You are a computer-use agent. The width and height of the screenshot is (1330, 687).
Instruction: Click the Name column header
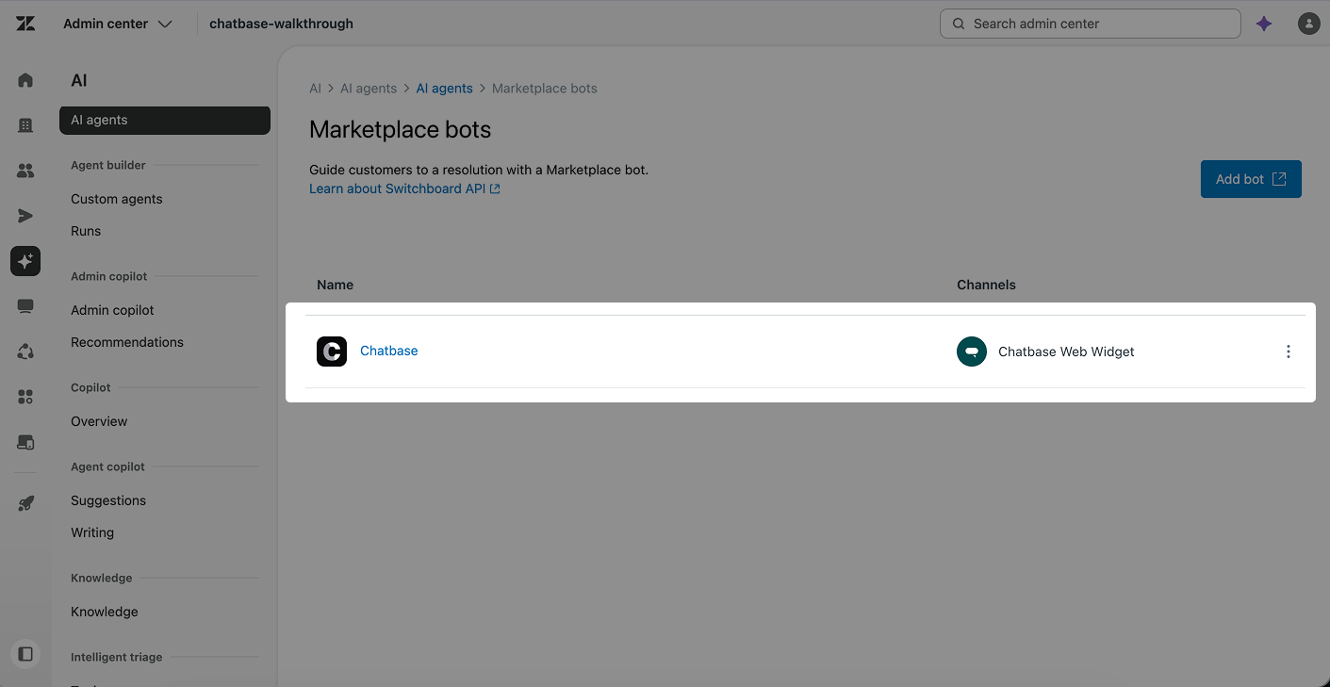tap(336, 285)
